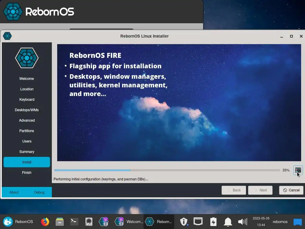Launch Firefox from the taskbar
The image size is (305, 229).
pyautogui.click(x=45, y=222)
